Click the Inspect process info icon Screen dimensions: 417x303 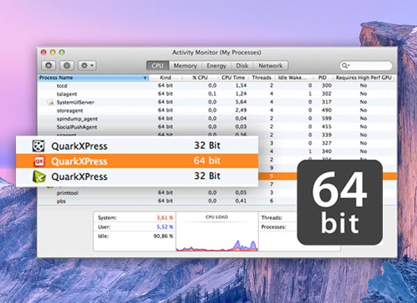67,65
